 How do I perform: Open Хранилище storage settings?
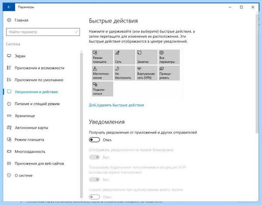[21, 116]
